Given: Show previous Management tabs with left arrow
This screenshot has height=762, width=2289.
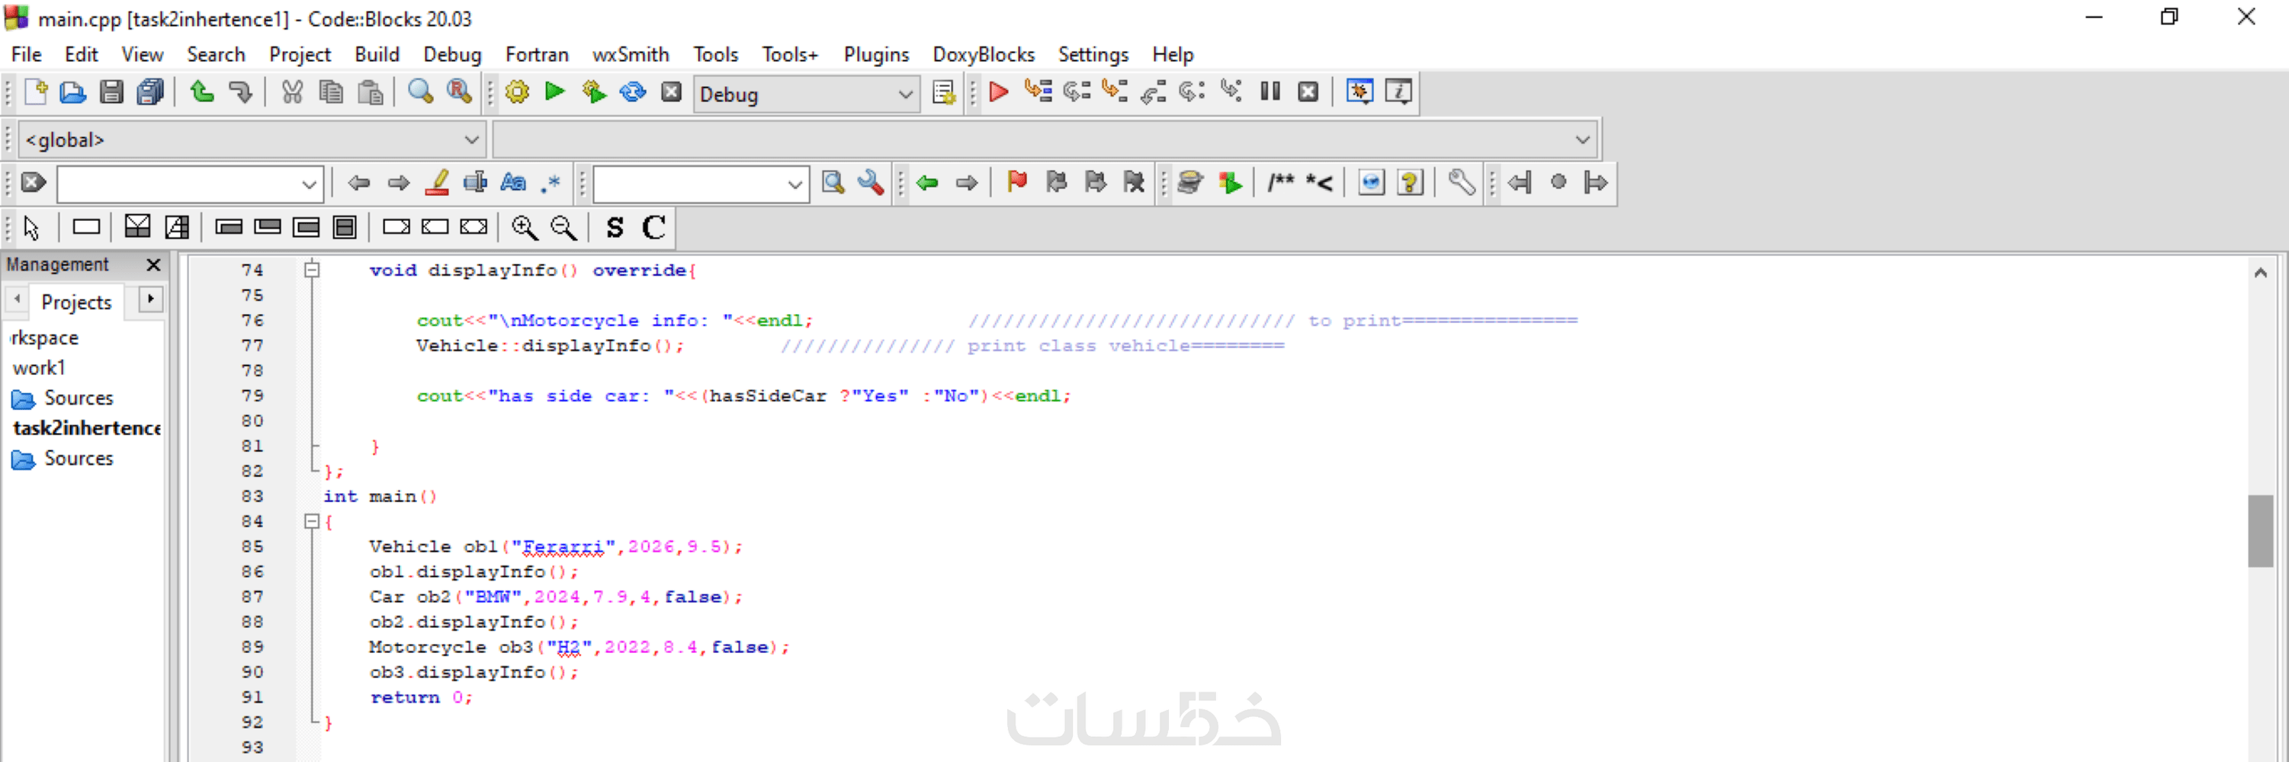Looking at the screenshot, I should (x=17, y=299).
